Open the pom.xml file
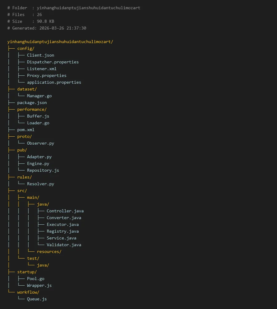 point(26,130)
